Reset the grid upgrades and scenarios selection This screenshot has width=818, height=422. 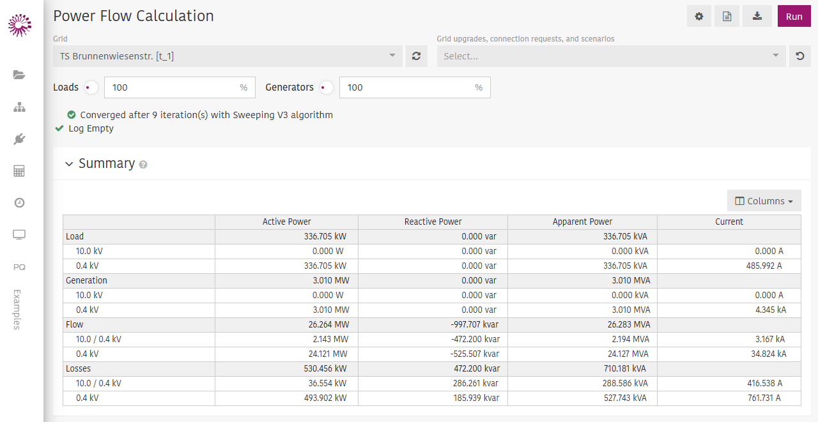point(799,56)
